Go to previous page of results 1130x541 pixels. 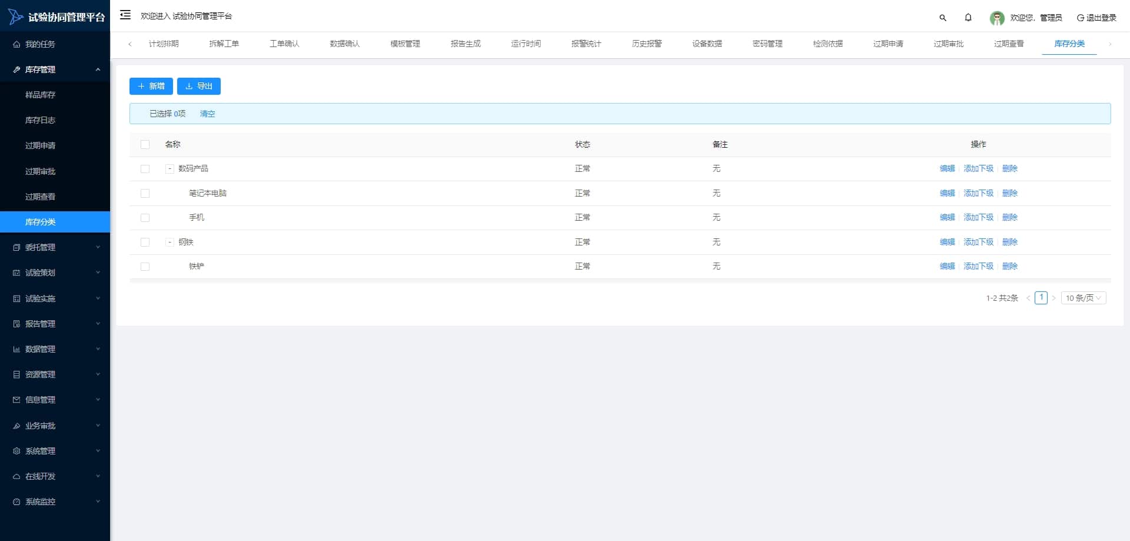(1028, 298)
